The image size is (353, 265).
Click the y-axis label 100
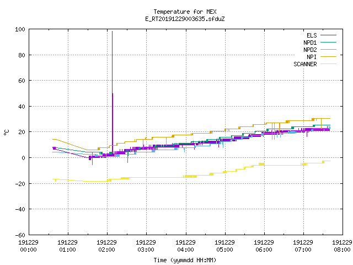(x=20, y=29)
